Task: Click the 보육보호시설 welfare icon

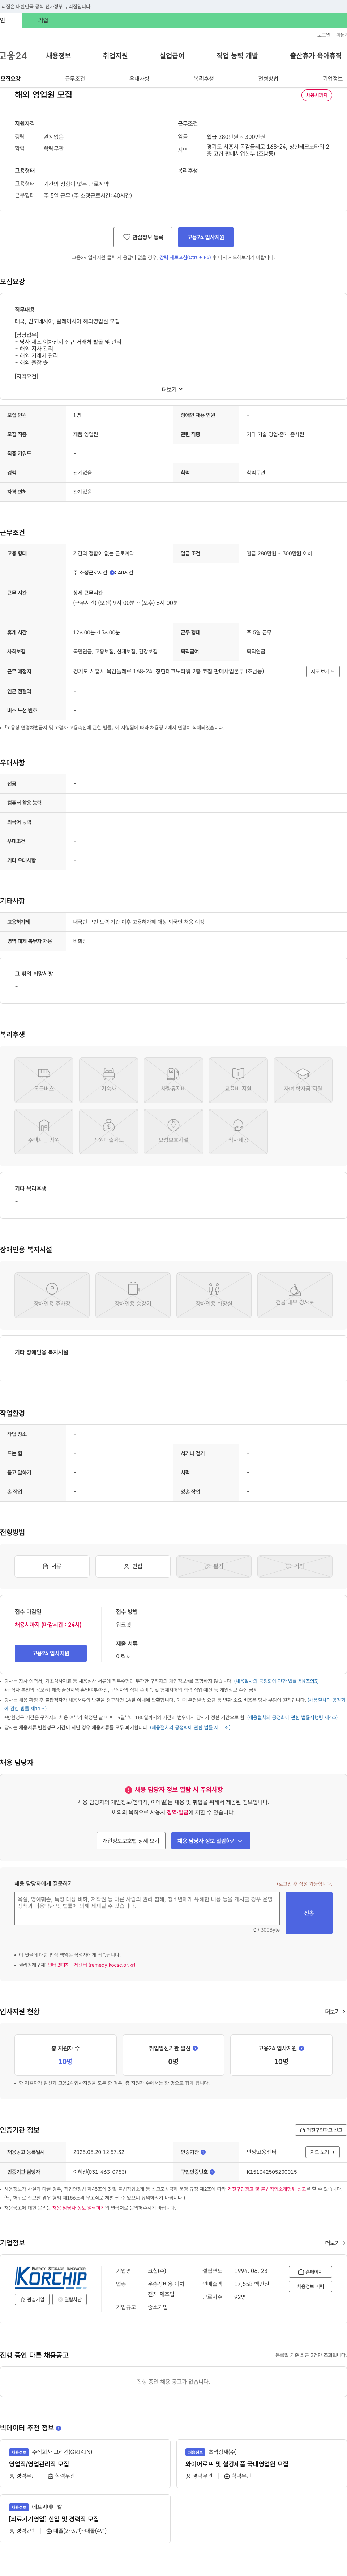Action: [x=173, y=1132]
